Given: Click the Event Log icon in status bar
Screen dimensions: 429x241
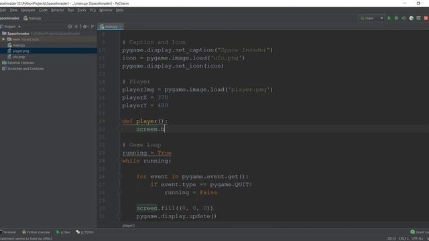Looking at the screenshot, I should (413, 232).
